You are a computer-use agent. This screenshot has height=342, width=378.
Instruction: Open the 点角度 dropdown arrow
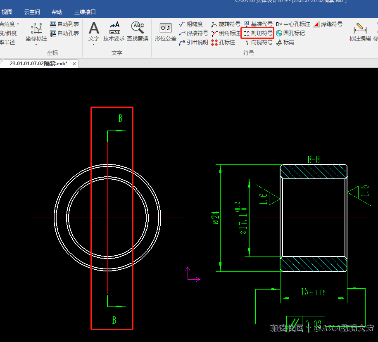tap(18, 24)
